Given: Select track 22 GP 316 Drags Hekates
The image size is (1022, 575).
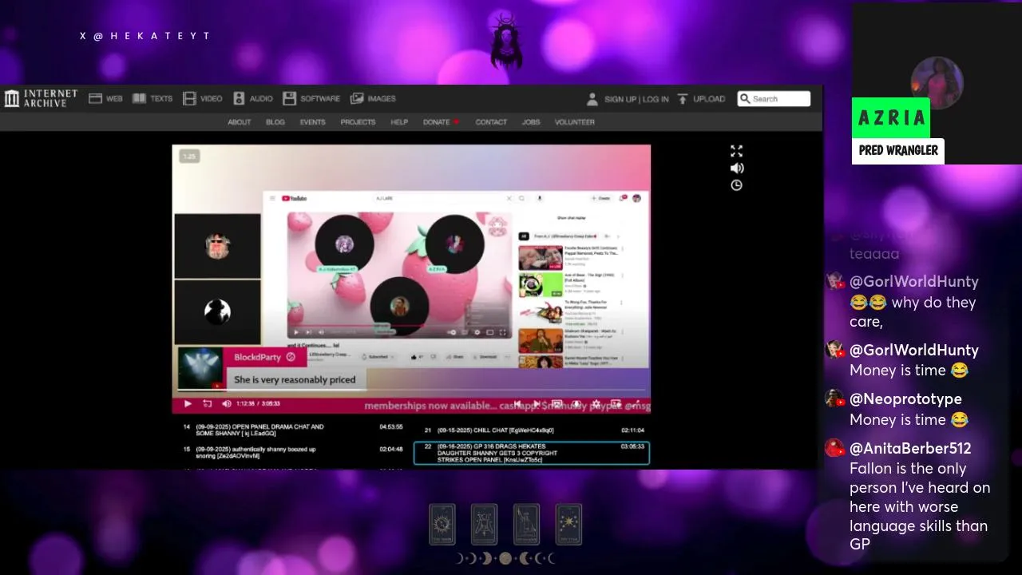Looking at the screenshot, I should click(x=532, y=453).
